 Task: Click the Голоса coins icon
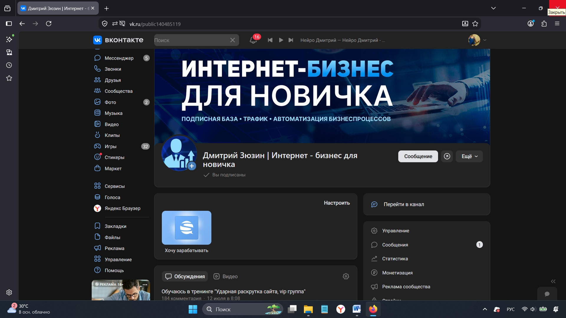[97, 197]
